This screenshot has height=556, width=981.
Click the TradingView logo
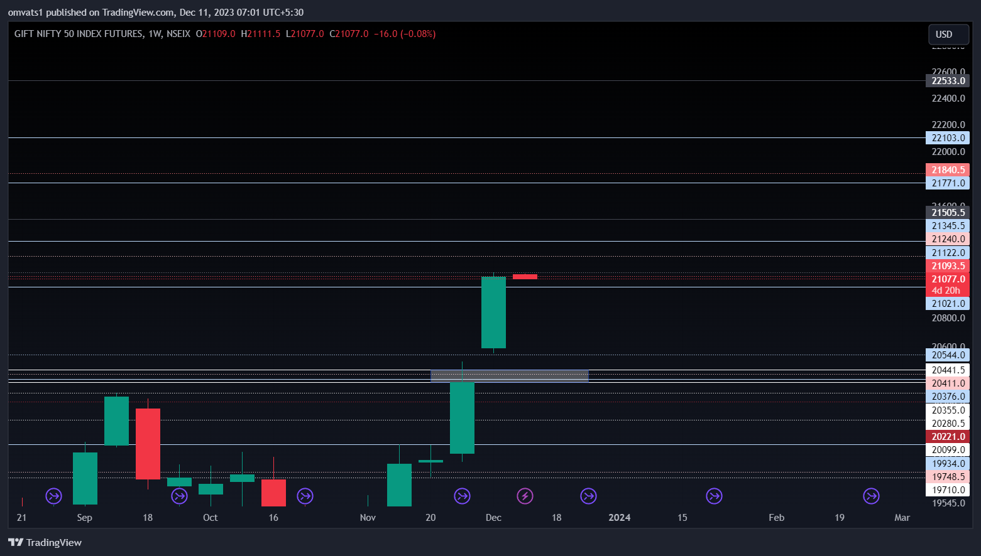click(x=45, y=542)
